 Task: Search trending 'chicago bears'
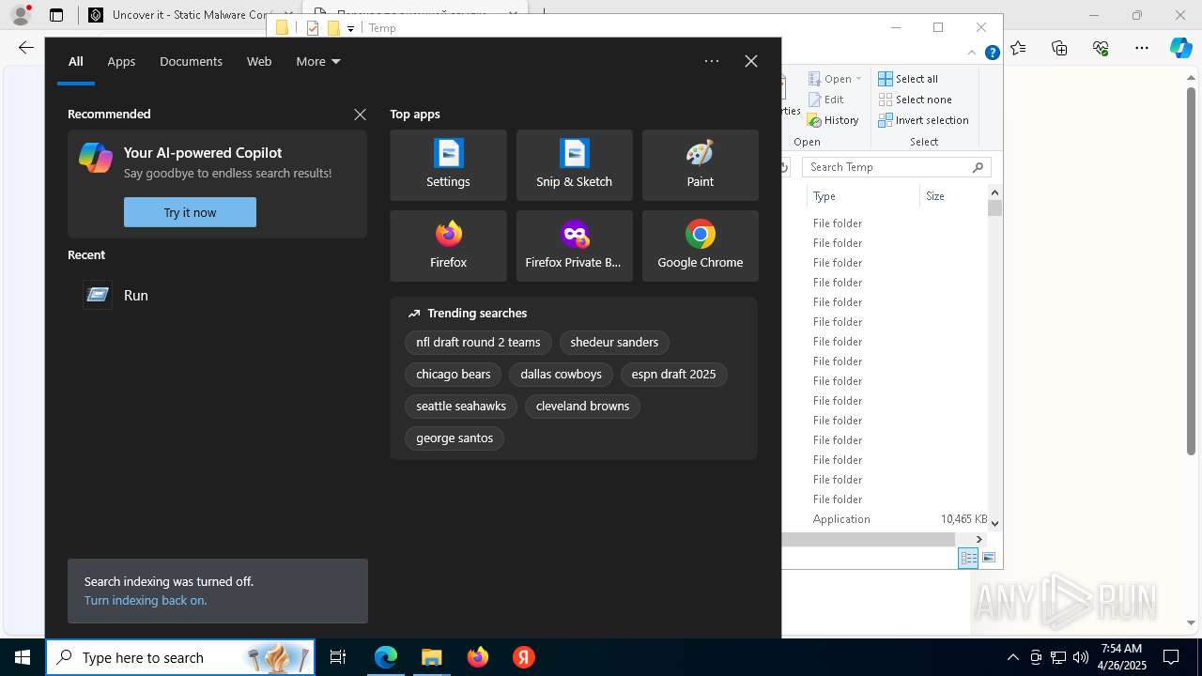pyautogui.click(x=454, y=375)
